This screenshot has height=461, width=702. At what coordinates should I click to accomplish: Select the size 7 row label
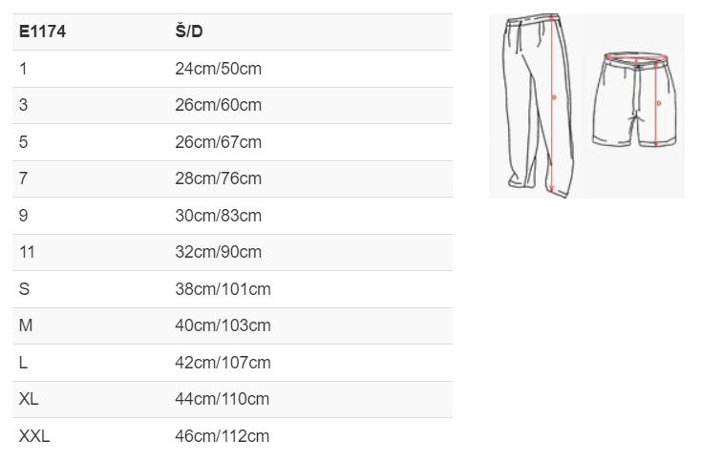coord(24,178)
